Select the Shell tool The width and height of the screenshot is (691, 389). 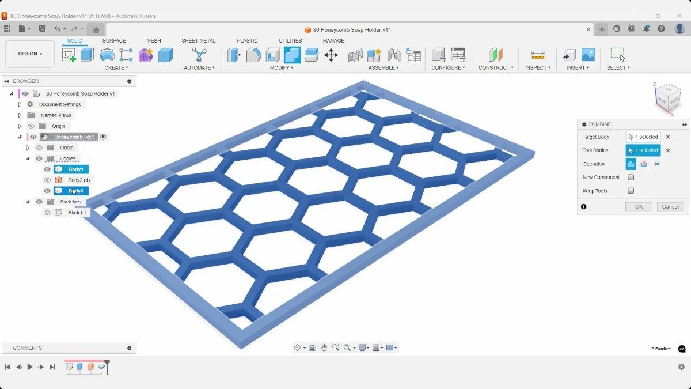(x=273, y=55)
